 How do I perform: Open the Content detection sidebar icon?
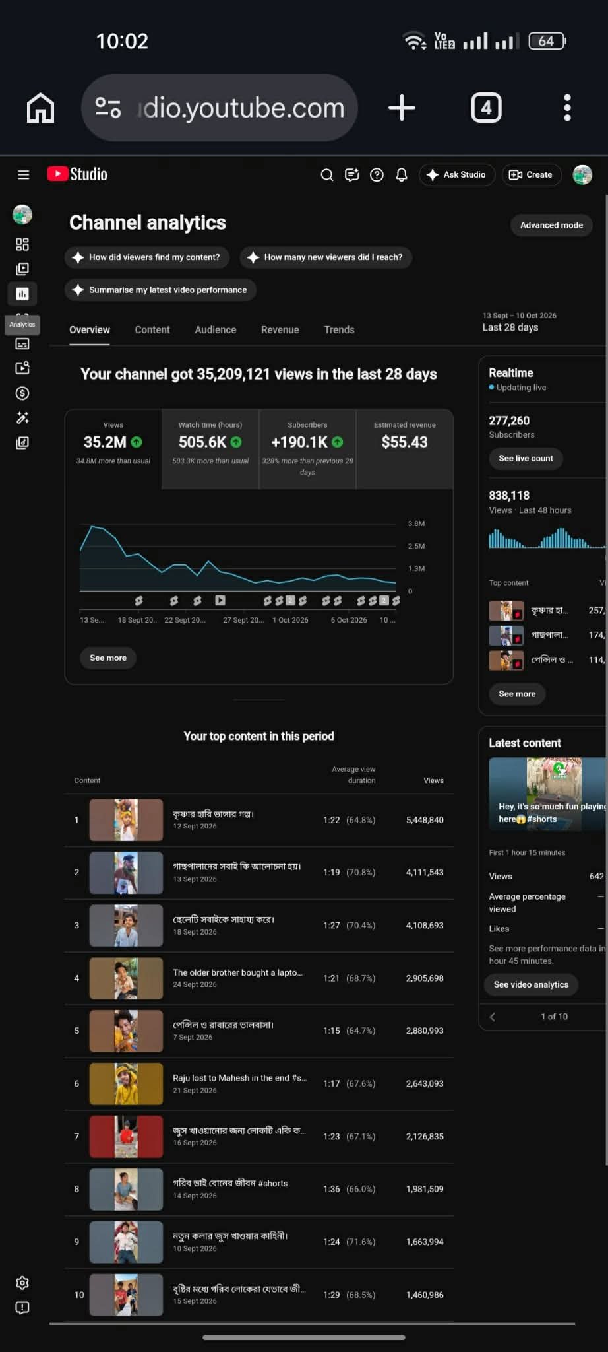[22, 368]
